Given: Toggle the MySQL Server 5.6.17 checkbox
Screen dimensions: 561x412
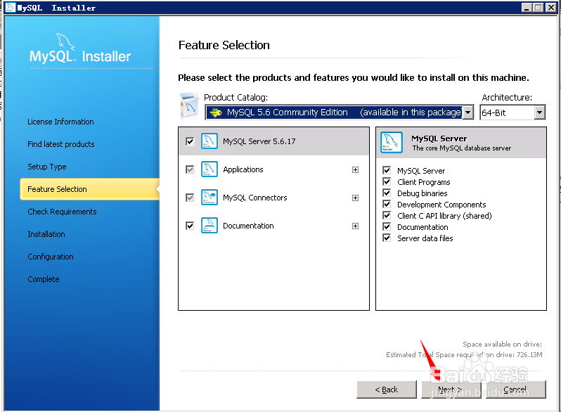Looking at the screenshot, I should coord(190,141).
